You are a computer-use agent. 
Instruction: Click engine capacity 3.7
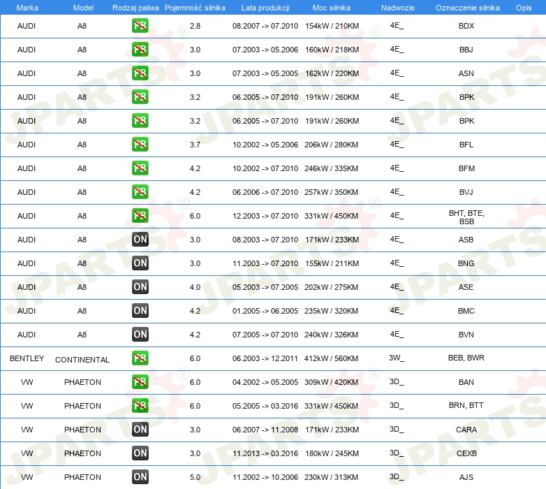(x=195, y=145)
